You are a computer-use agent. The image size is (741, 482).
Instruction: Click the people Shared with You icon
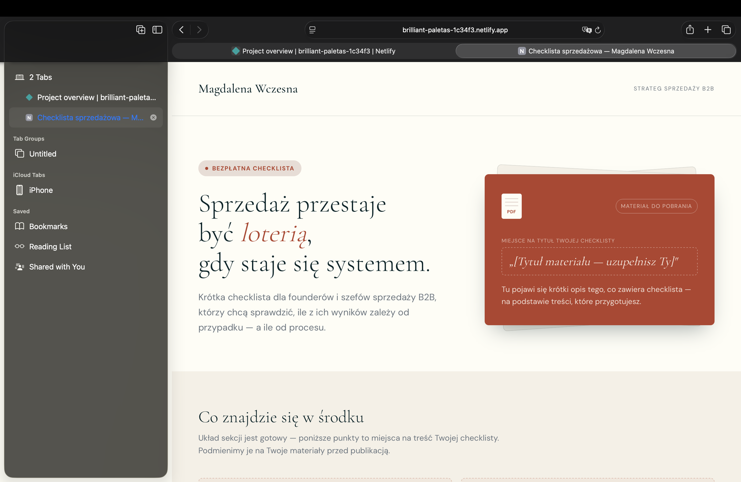click(x=20, y=267)
